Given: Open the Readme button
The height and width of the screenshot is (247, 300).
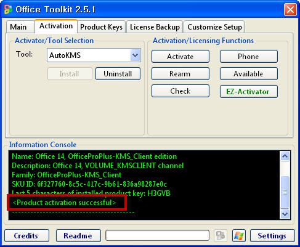Looking at the screenshot, I should coord(78,235).
